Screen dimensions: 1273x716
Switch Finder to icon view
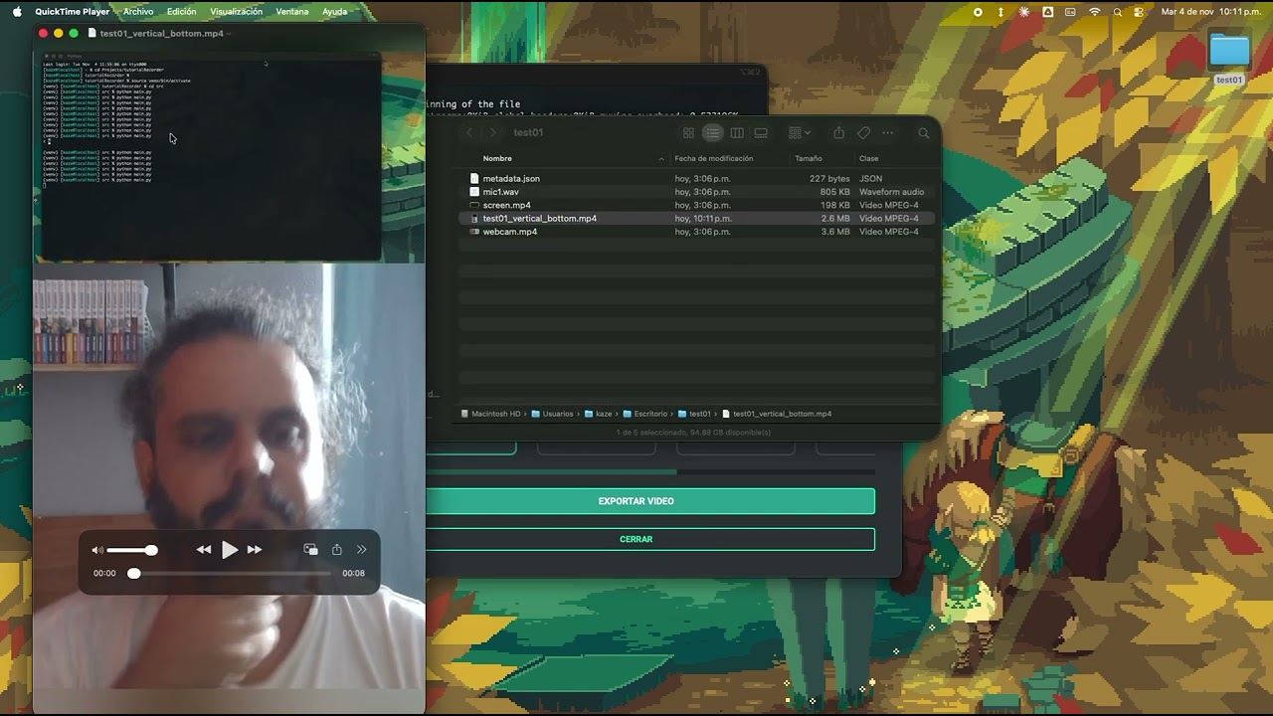(688, 132)
